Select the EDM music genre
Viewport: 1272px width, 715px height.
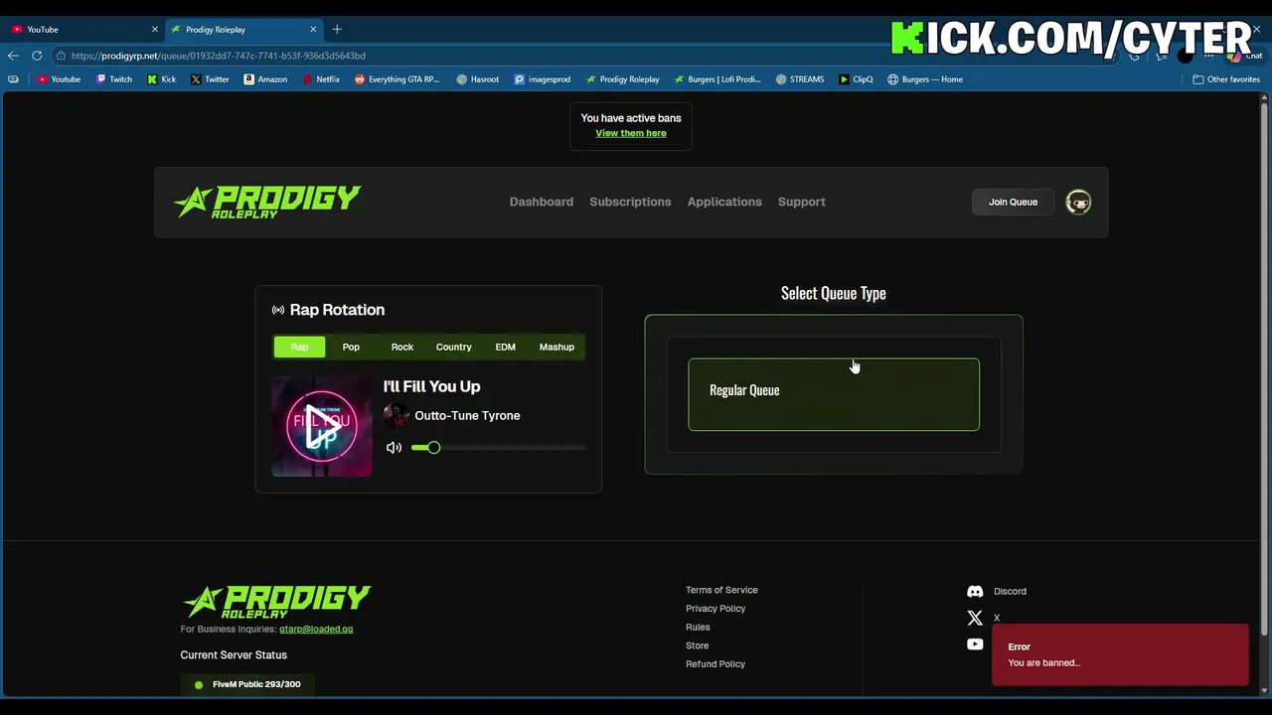coord(505,347)
